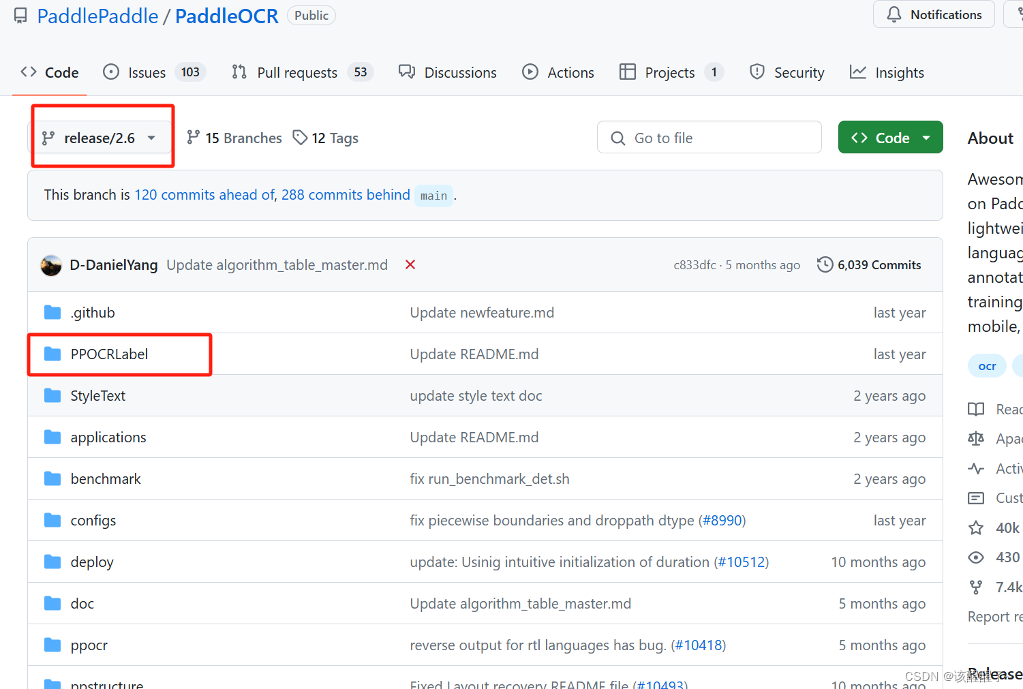Open the 120 commits ahead of link
This screenshot has width=1023, height=689.
click(204, 195)
